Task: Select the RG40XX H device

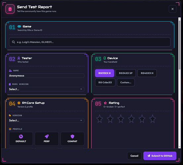Action: 147,73
